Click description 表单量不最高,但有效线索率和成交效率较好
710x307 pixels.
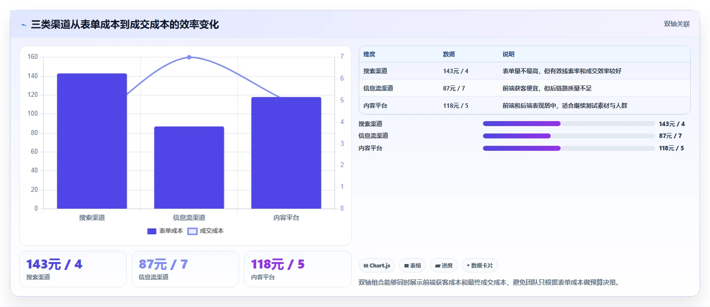point(562,71)
